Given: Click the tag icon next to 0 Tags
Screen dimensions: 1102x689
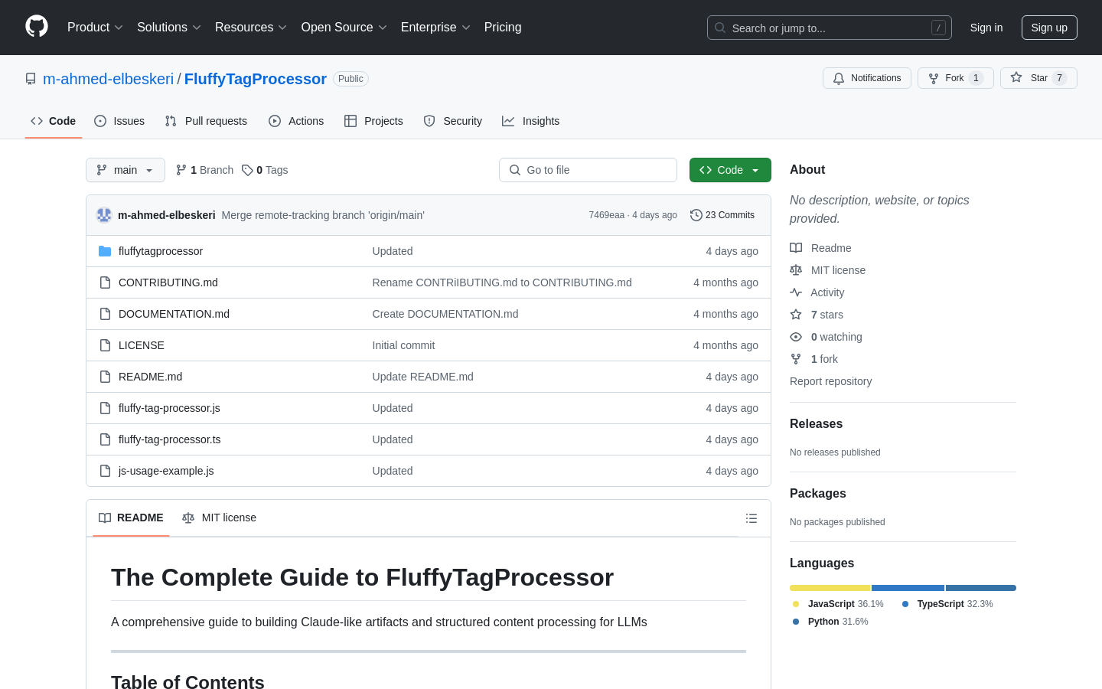Looking at the screenshot, I should (x=247, y=170).
